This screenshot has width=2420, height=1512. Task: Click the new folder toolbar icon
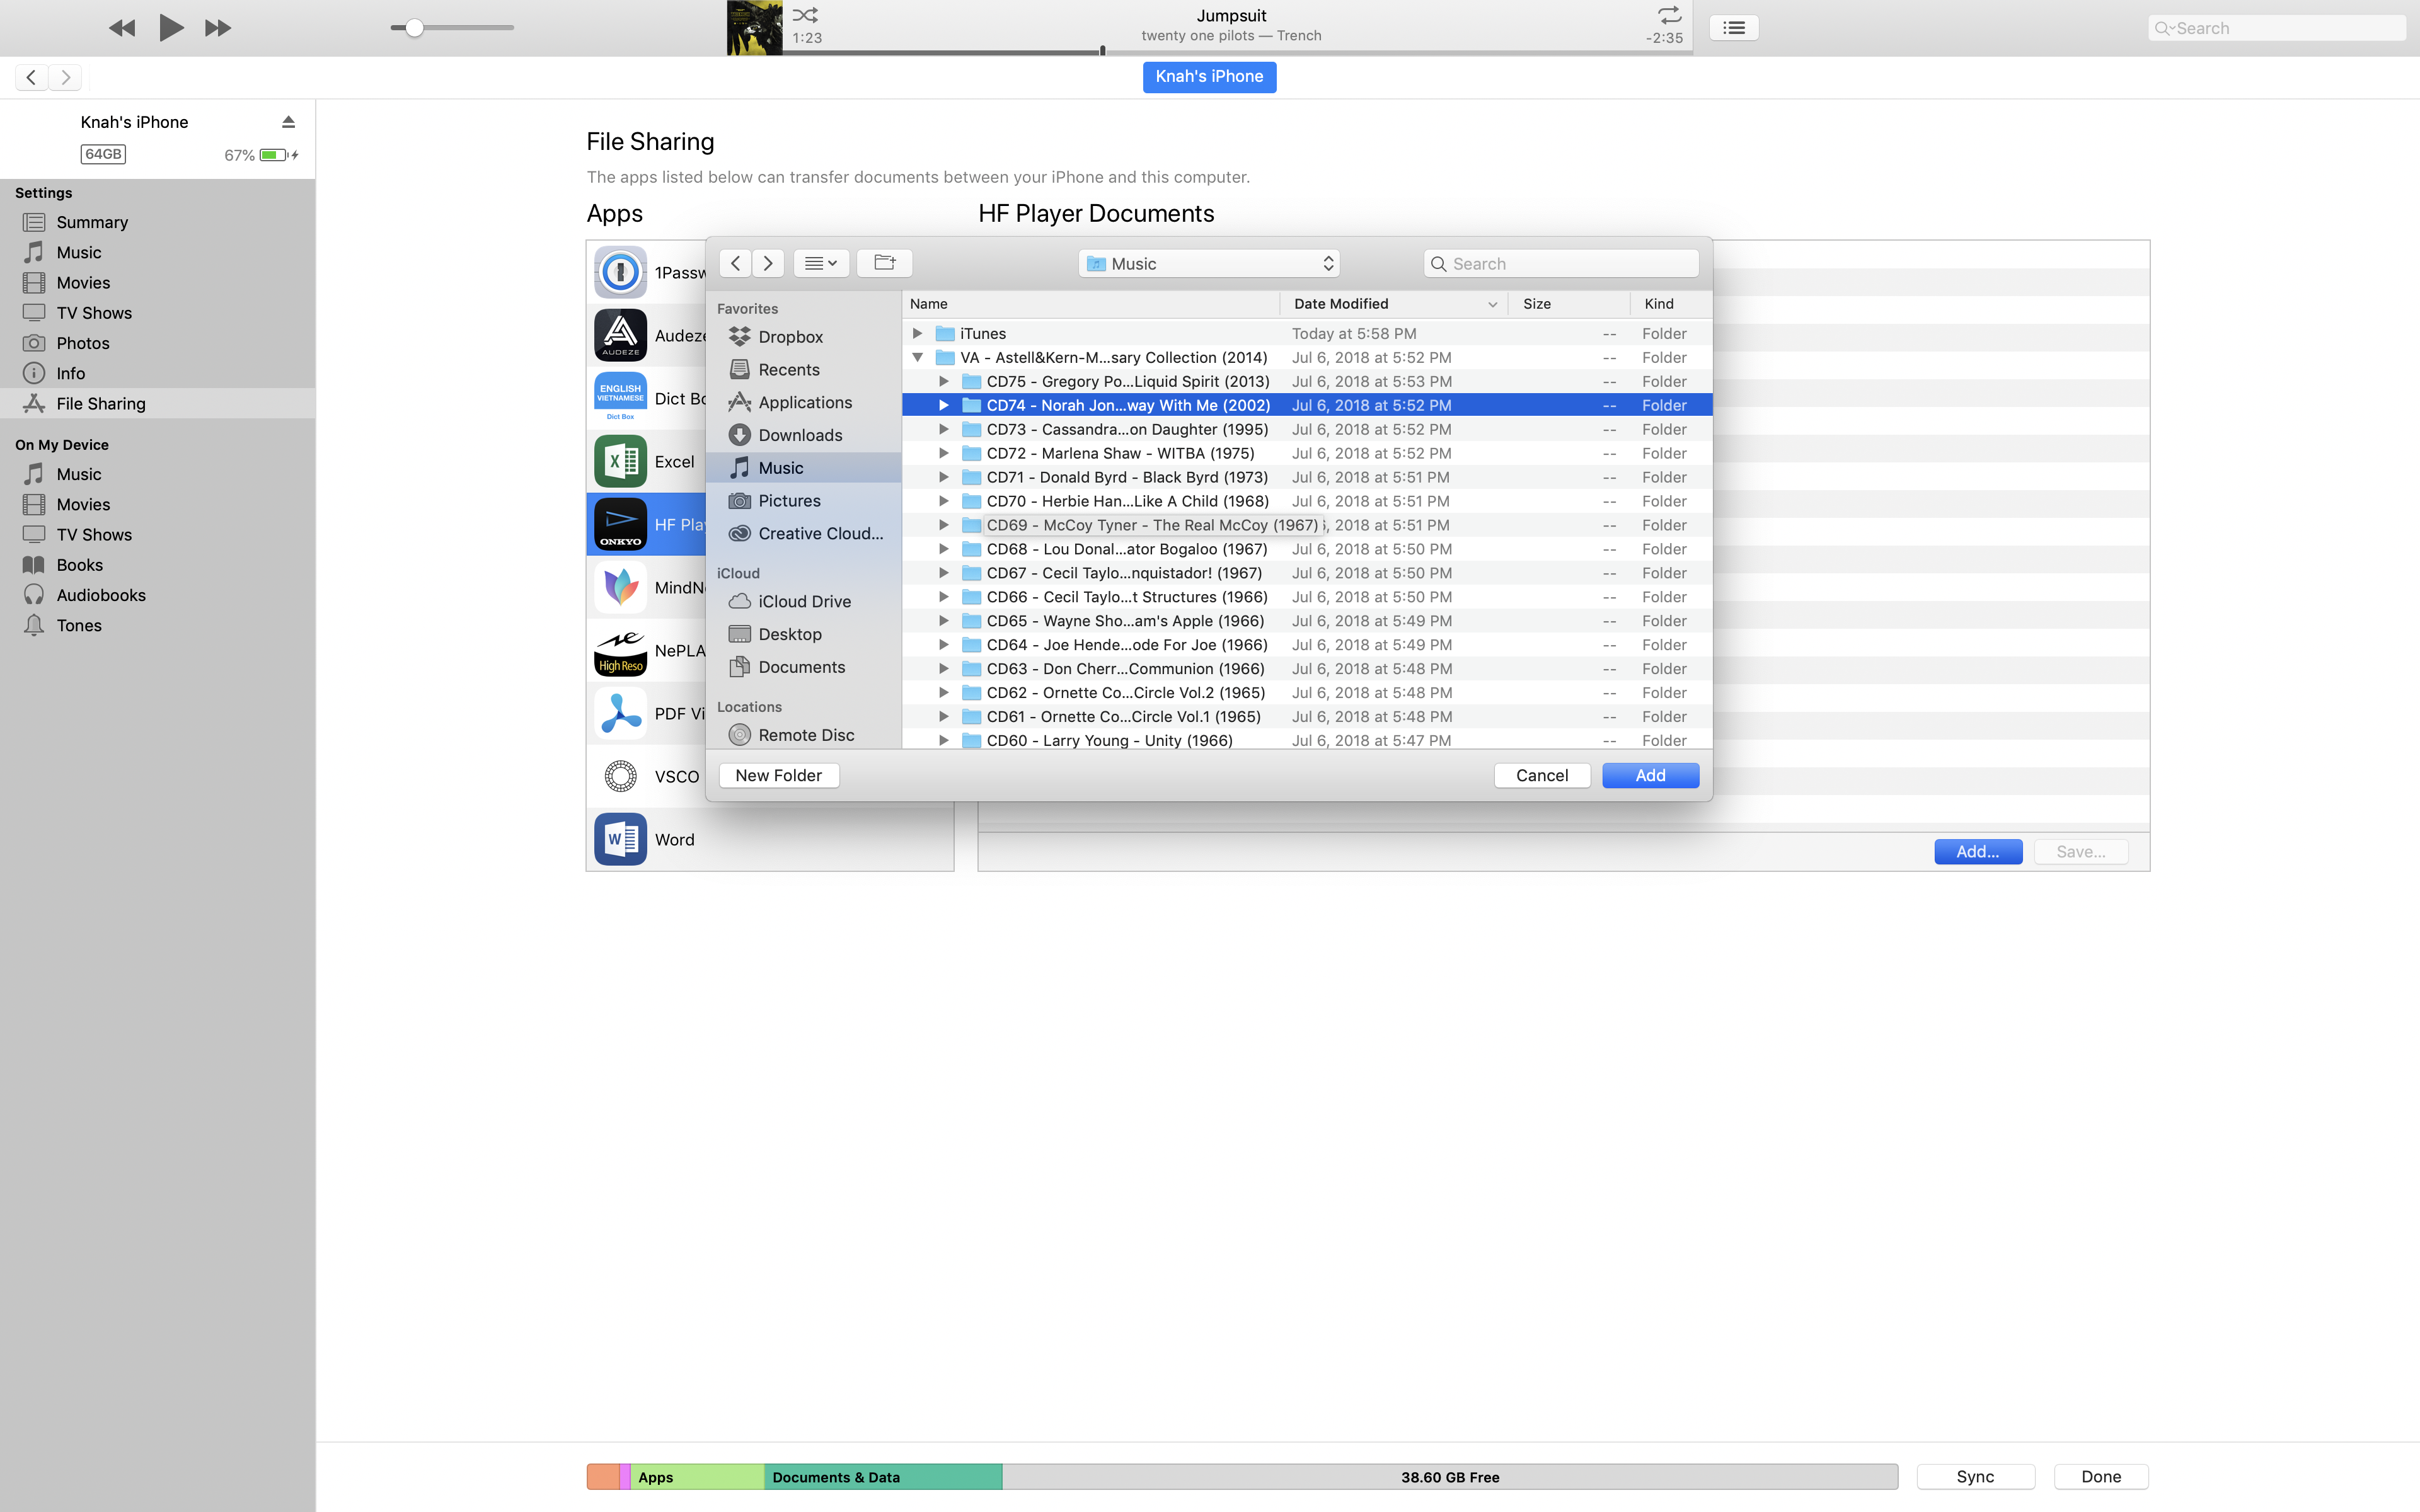pyautogui.click(x=884, y=263)
